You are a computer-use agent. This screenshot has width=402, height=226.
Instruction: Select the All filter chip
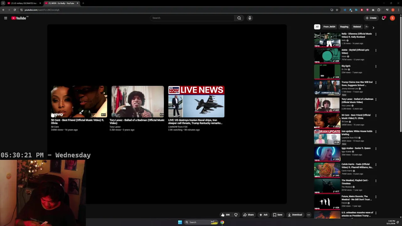click(x=317, y=27)
